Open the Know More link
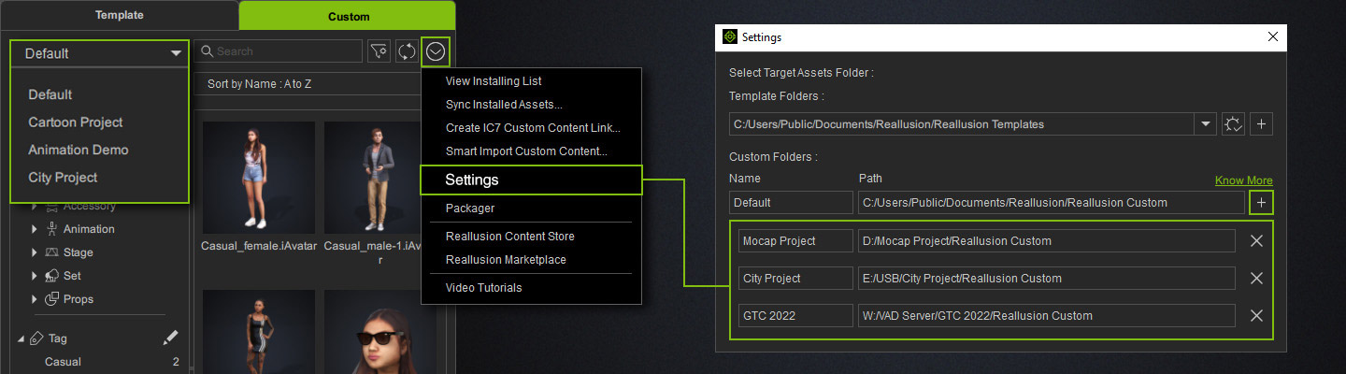 [1243, 180]
